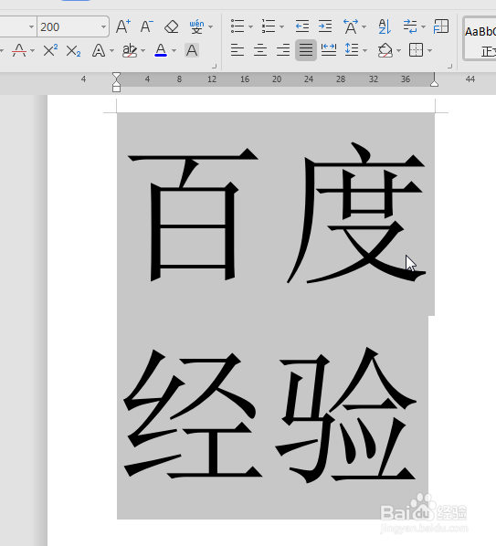Click the decrease font size icon
Viewport: 496px width, 546px height.
click(147, 26)
